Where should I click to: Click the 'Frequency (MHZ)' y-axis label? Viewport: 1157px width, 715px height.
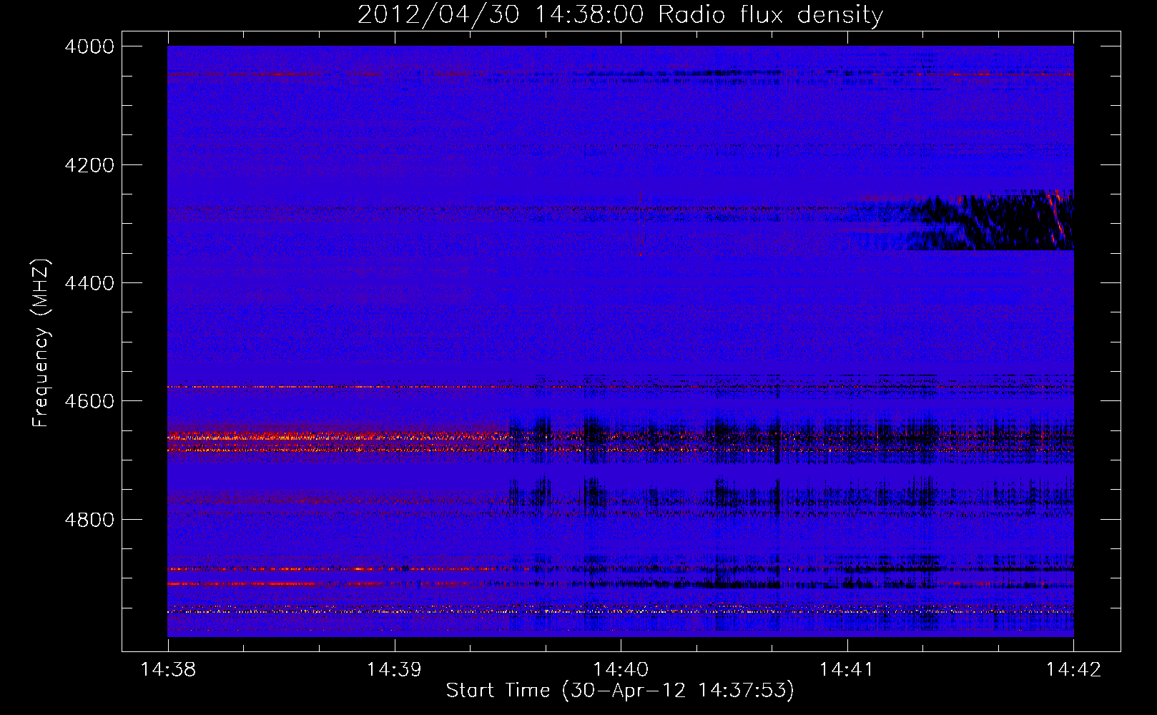(x=41, y=343)
